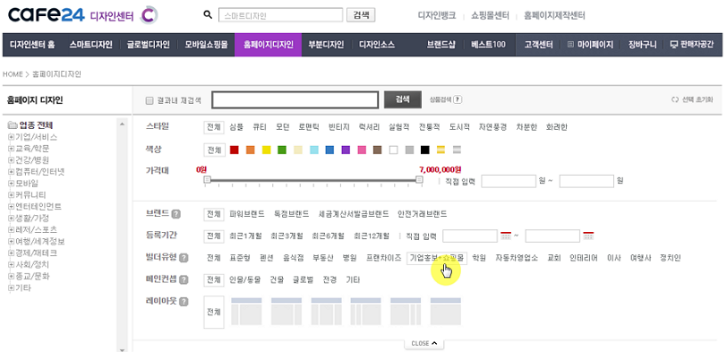Screen dimensions: 727x352
Task: Select 전체 in the 스타일 row
Action: tap(214, 127)
